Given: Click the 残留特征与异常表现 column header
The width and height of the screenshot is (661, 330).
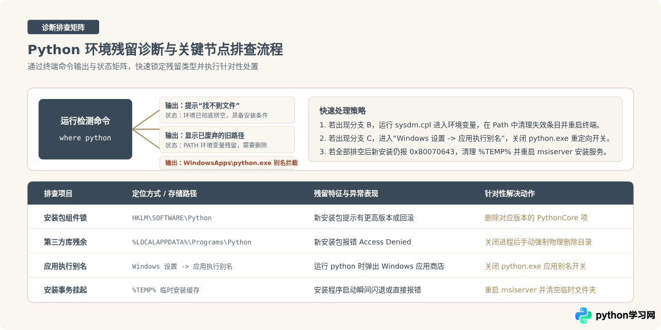Looking at the screenshot, I should tap(346, 193).
